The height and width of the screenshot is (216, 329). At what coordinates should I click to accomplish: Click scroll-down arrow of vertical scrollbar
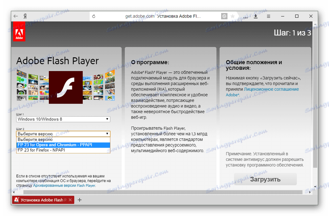tap(315, 187)
